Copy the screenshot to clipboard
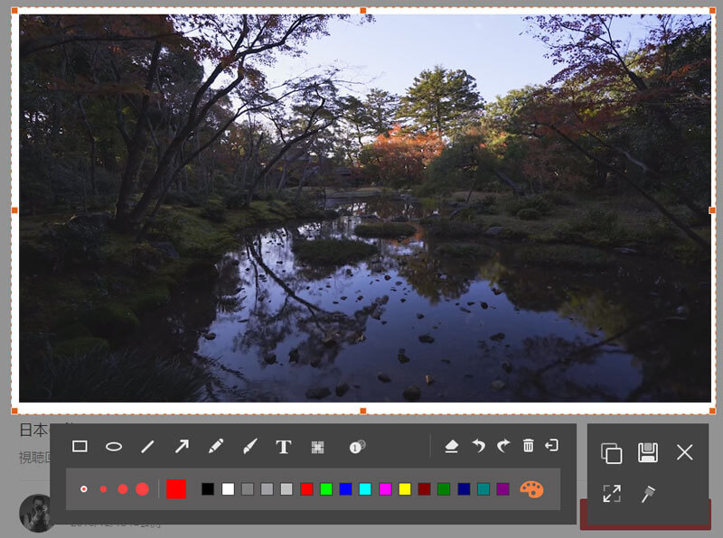723x538 pixels. pos(612,453)
